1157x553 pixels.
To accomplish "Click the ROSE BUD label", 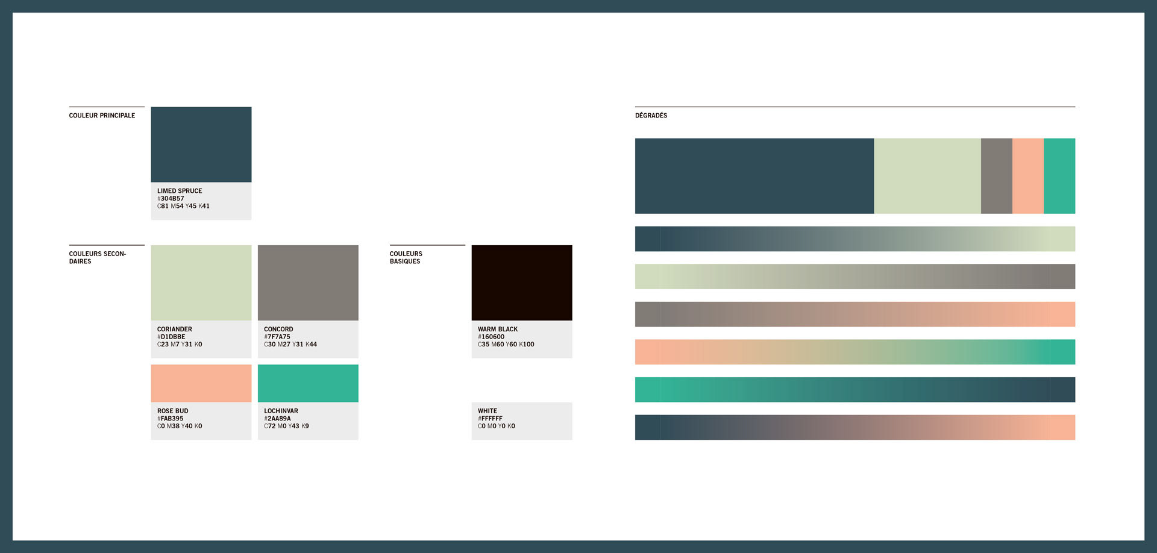I will pos(173,411).
